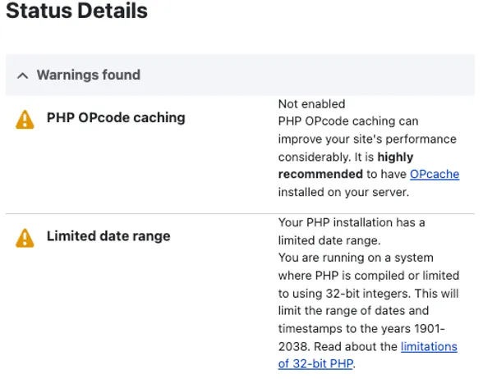This screenshot has height=379, width=483.
Task: Click the installed on your server text
Action: click(343, 192)
